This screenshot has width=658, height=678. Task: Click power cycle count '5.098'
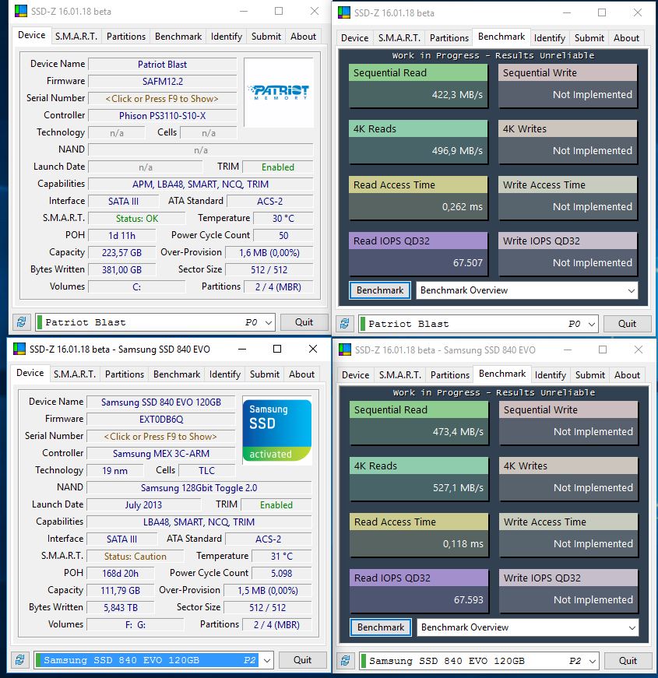click(x=282, y=574)
